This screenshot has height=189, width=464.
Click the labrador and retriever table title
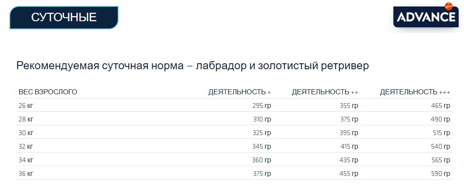pos(192,66)
